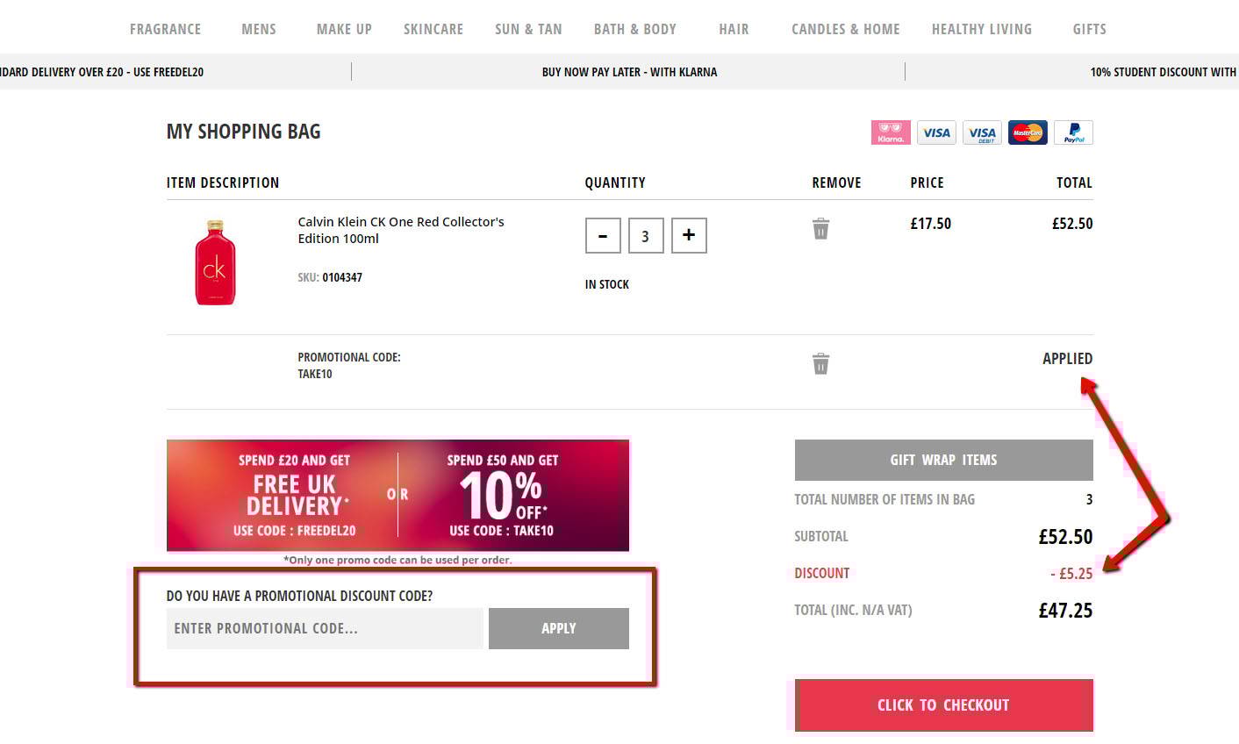Click the APPLY button for promo code
1239x744 pixels.
tap(559, 628)
